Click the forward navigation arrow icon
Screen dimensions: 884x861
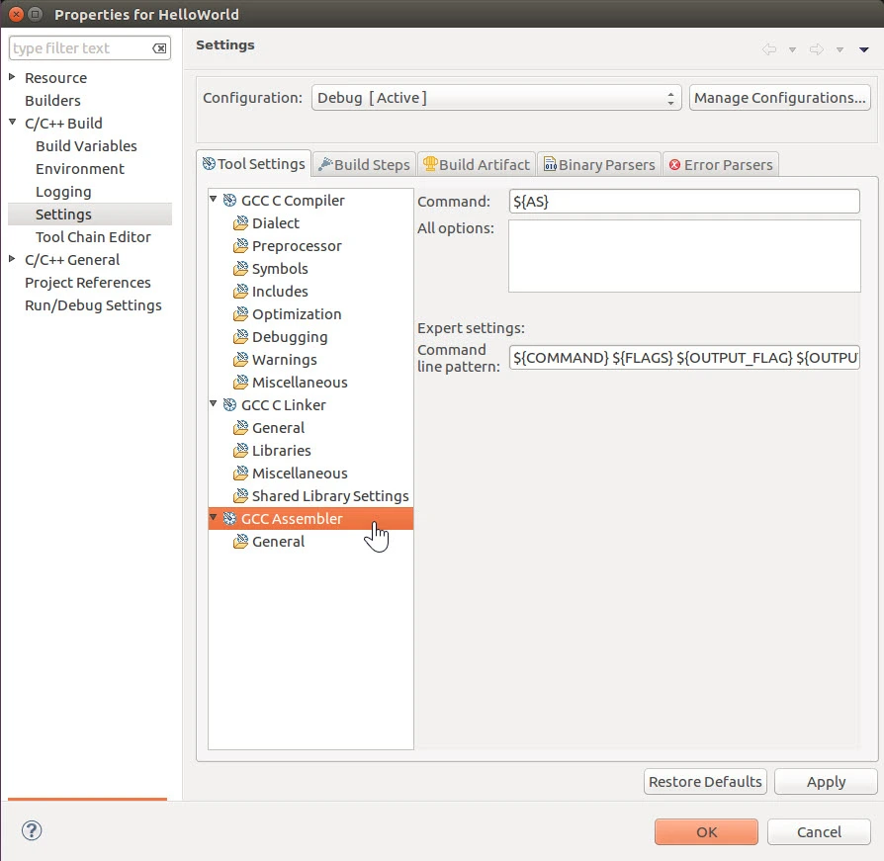[817, 49]
